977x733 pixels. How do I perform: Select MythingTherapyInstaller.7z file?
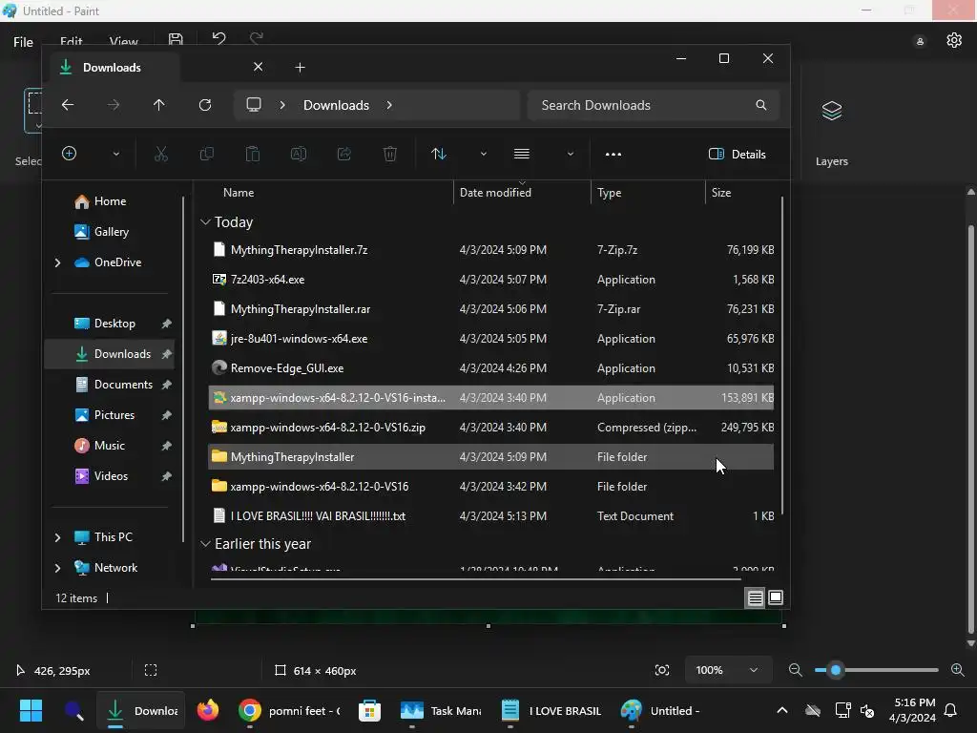[x=491, y=249]
